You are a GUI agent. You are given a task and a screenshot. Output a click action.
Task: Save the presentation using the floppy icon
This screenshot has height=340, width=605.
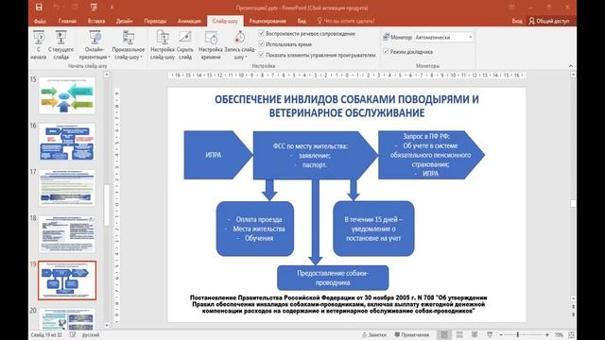click(39, 8)
